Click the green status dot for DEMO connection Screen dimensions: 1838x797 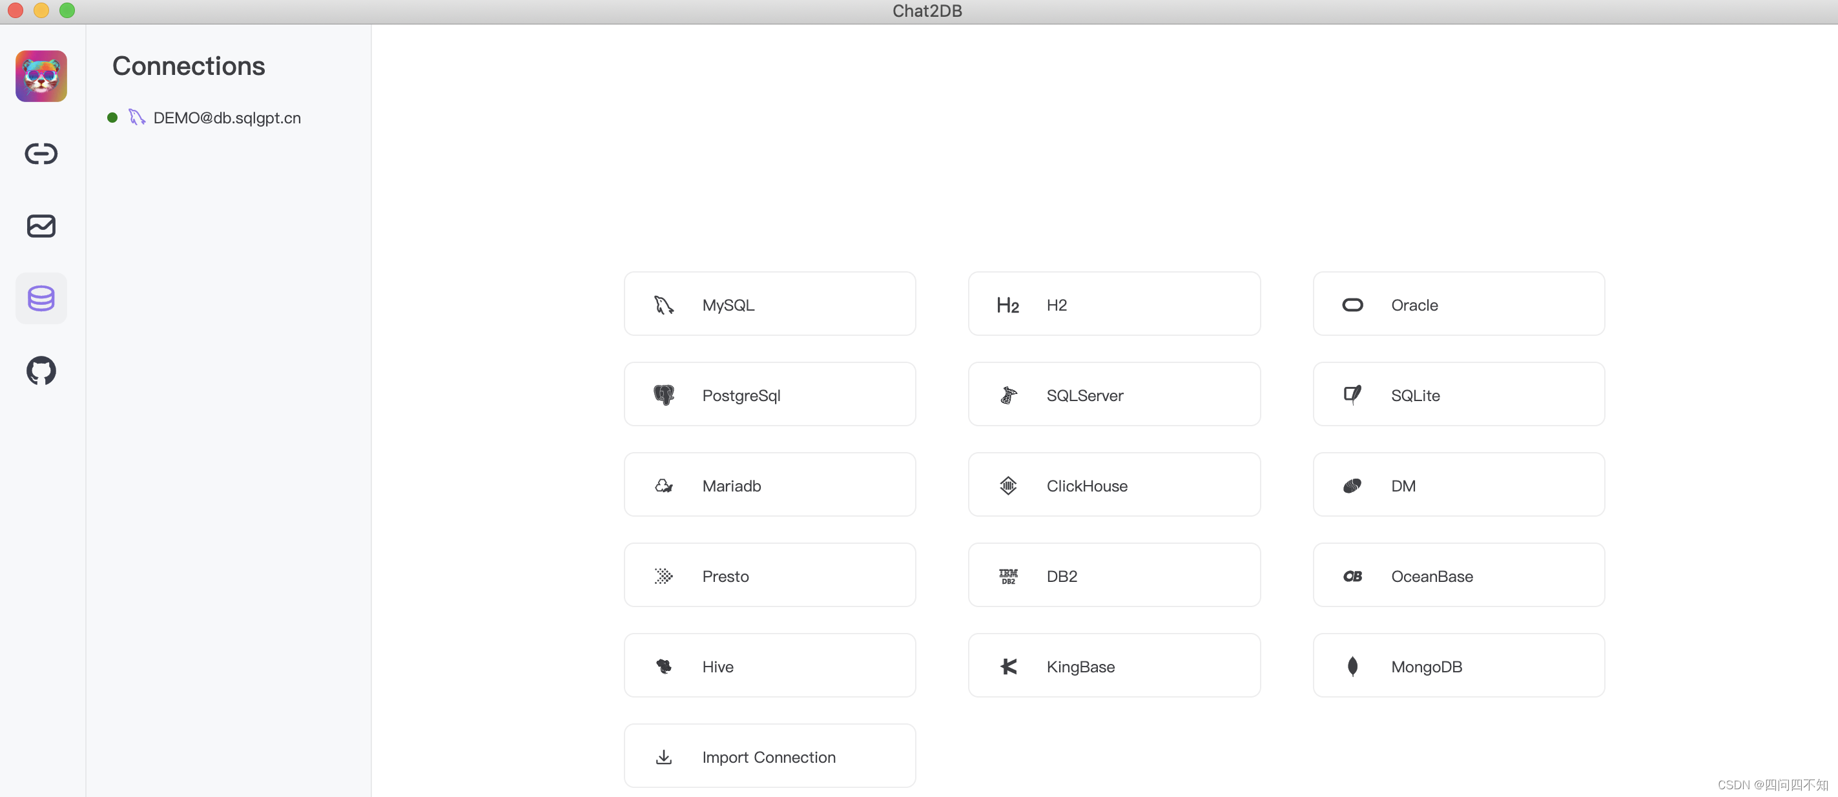click(113, 118)
